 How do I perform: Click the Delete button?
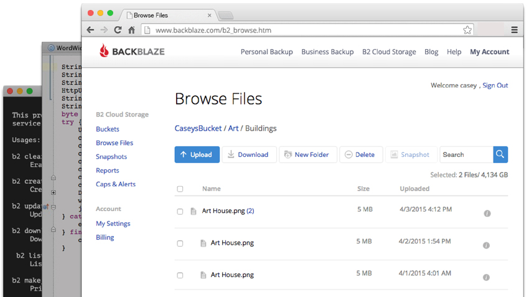click(361, 154)
